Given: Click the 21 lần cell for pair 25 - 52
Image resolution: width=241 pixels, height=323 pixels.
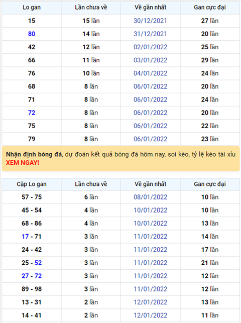Looking at the screenshot, I should point(210,263).
